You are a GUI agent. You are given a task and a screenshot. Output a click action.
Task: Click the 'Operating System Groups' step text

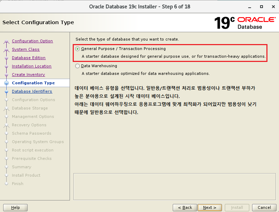(x=38, y=142)
